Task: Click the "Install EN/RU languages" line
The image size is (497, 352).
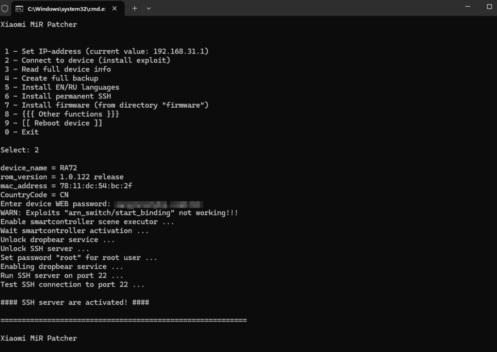Action: point(62,87)
